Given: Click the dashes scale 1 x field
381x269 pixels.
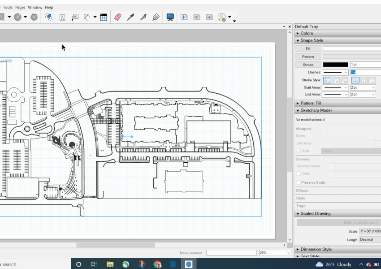Looking at the screenshot, I should (366, 72).
